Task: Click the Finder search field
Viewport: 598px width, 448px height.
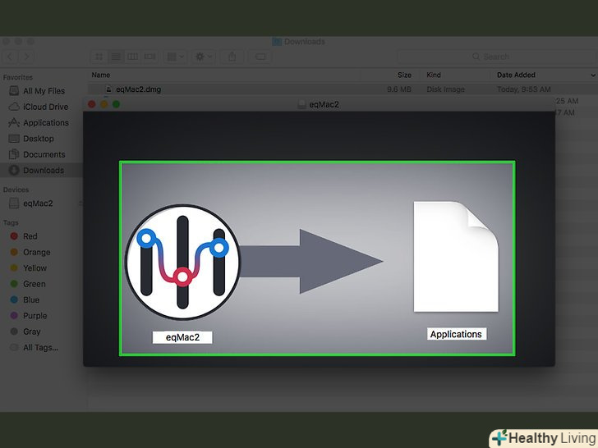Action: (497, 57)
